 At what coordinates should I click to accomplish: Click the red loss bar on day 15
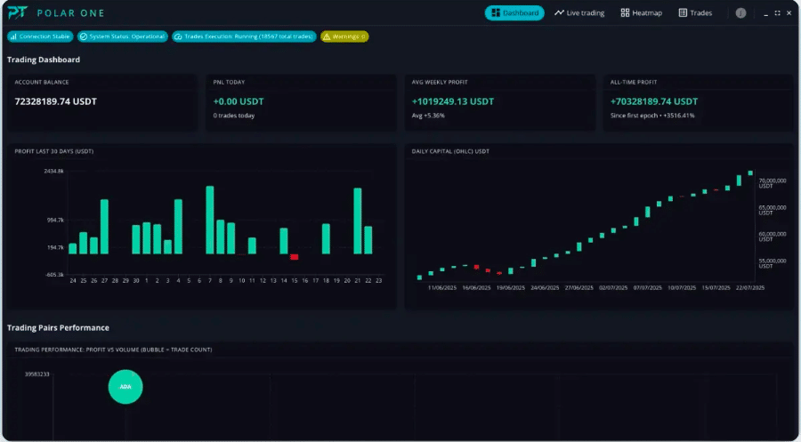tap(294, 257)
